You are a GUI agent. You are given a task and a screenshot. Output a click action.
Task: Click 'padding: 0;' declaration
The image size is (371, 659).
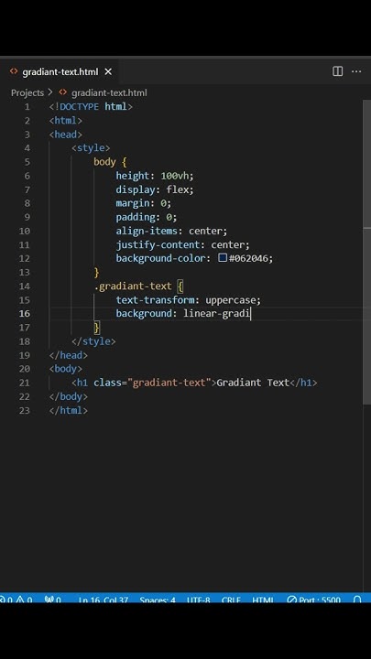[147, 217]
